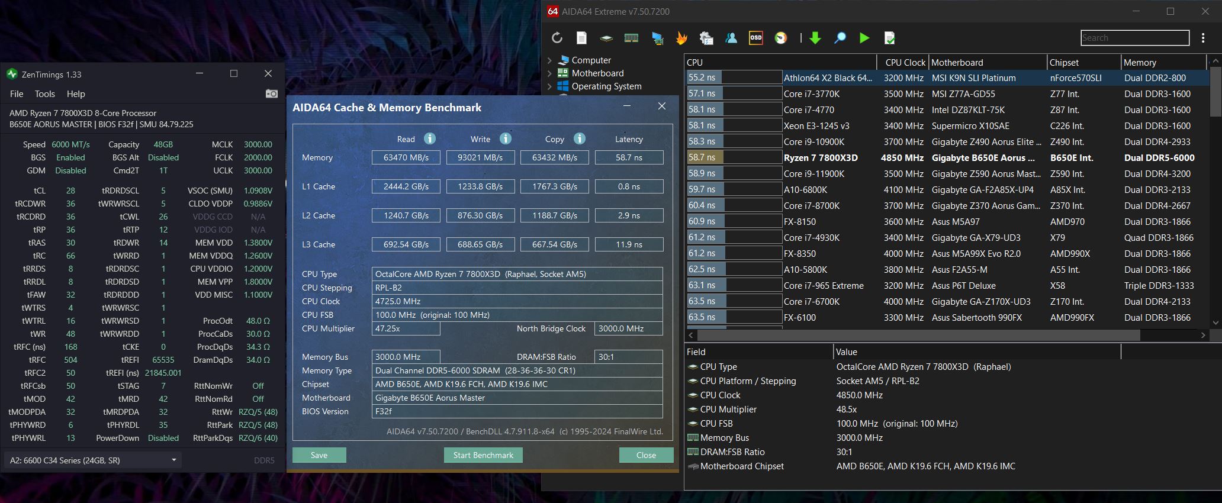
Task: Select the Xeon E3-1245 v3 result row
Action: click(x=946, y=125)
